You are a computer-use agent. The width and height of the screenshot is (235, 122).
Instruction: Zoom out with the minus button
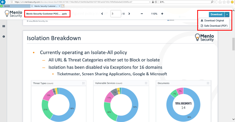click(x=142, y=14)
